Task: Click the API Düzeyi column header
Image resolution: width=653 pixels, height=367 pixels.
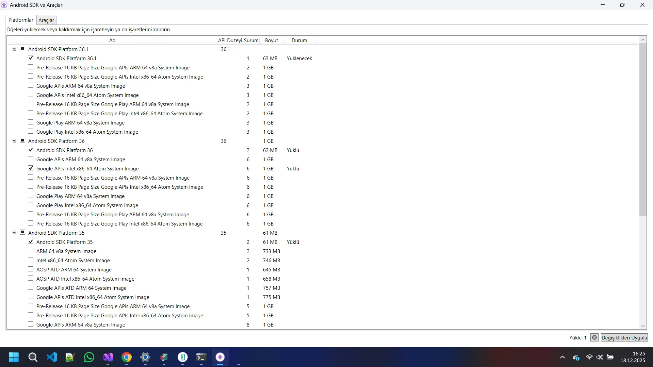Action: point(230,40)
